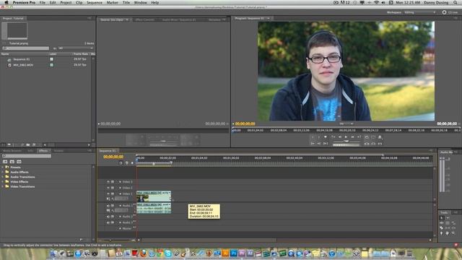Open Trim monitor from Program panel
The width and height of the screenshot is (462, 260).
[x=380, y=144]
